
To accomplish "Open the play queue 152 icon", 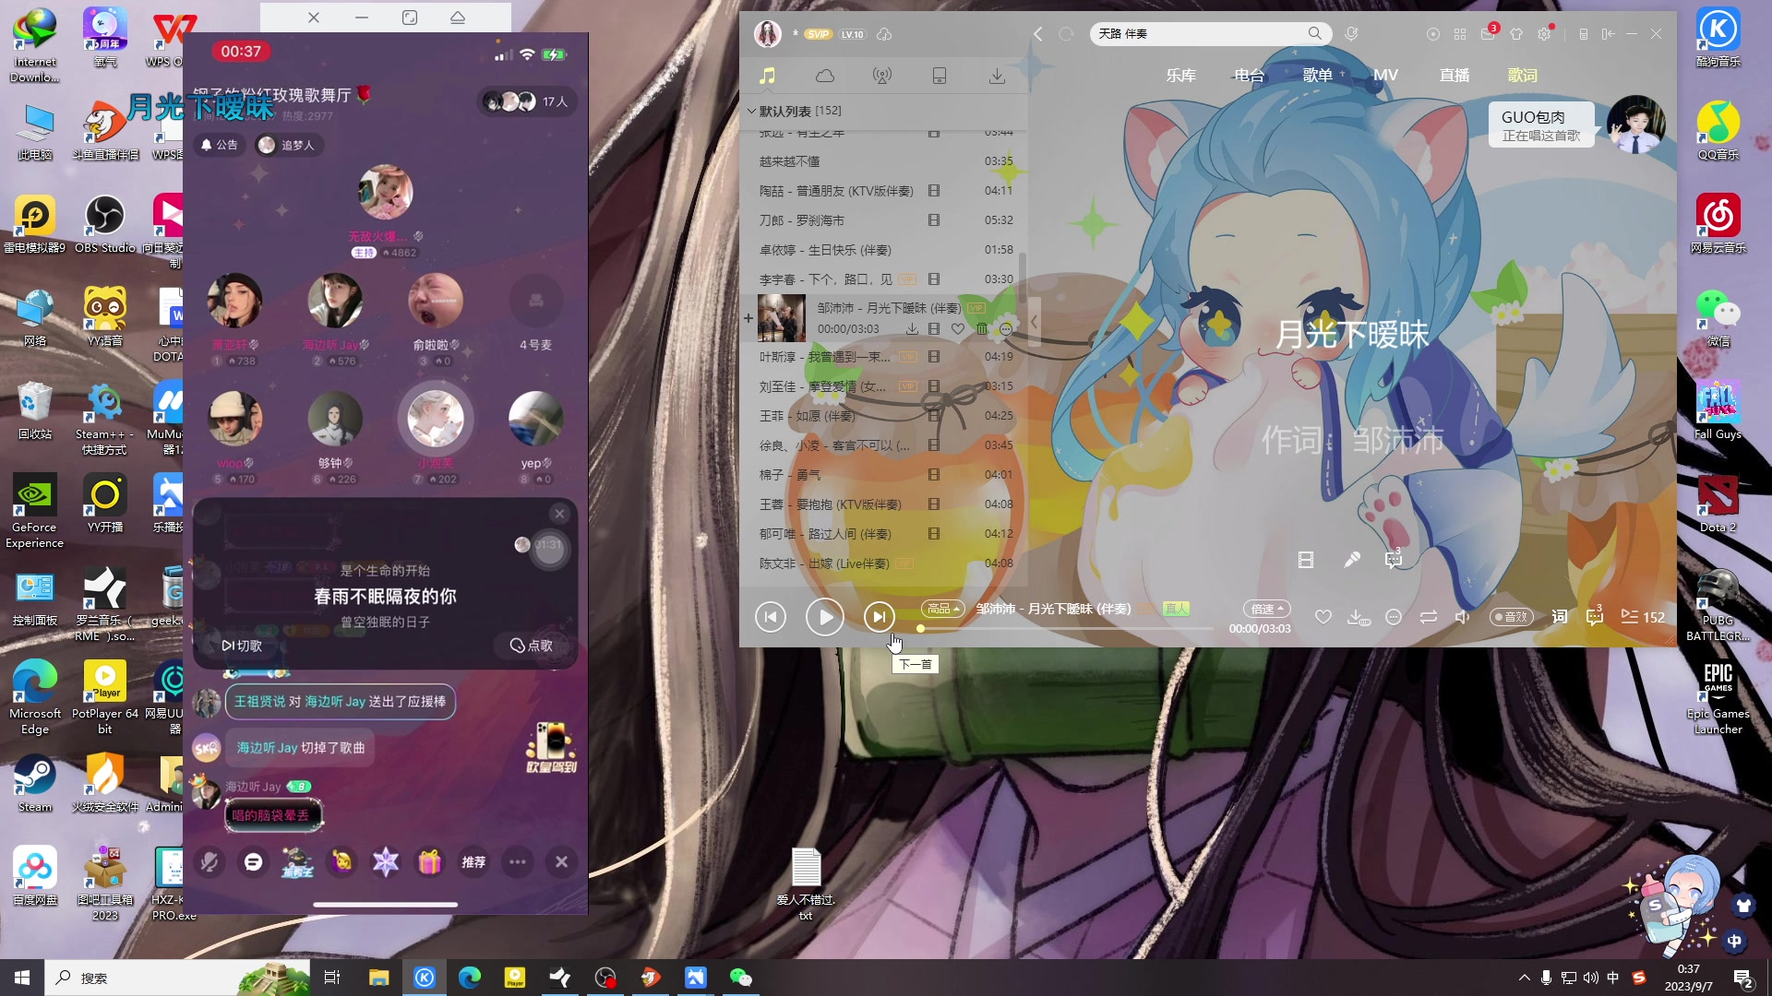I will [x=1643, y=617].
